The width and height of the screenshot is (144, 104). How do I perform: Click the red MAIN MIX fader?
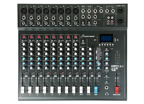click(x=117, y=90)
